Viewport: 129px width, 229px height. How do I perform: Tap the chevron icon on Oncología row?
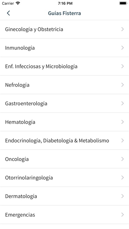[x=123, y=159]
